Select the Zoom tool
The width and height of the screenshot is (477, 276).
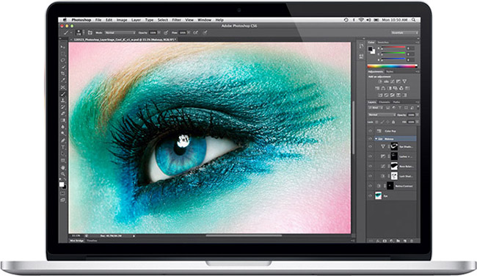coord(62,174)
